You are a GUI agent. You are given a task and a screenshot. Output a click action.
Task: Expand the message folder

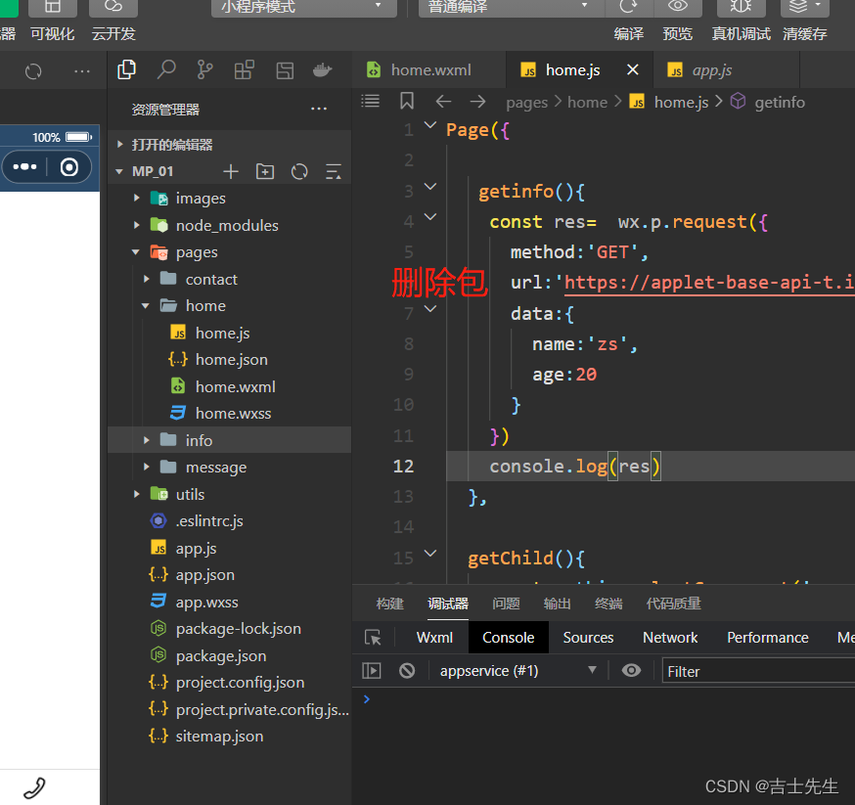click(146, 467)
